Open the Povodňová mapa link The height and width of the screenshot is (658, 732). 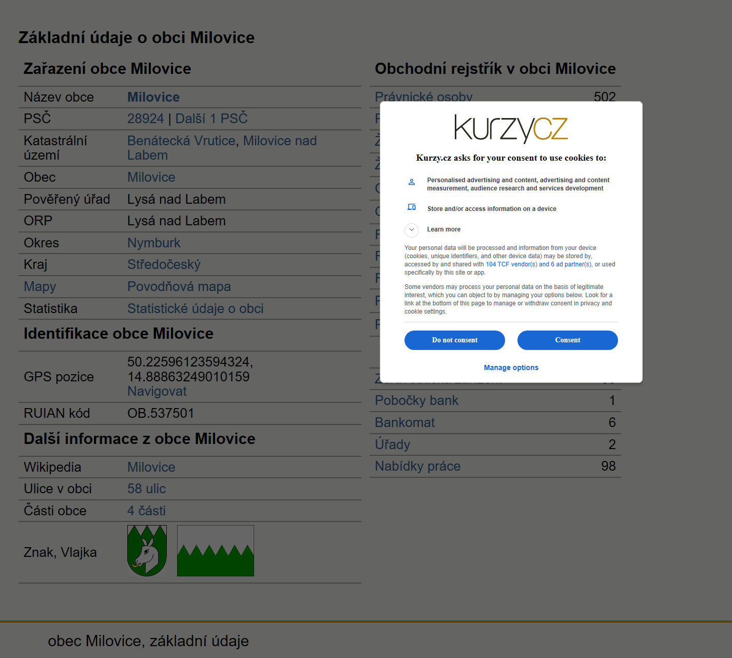[179, 286]
